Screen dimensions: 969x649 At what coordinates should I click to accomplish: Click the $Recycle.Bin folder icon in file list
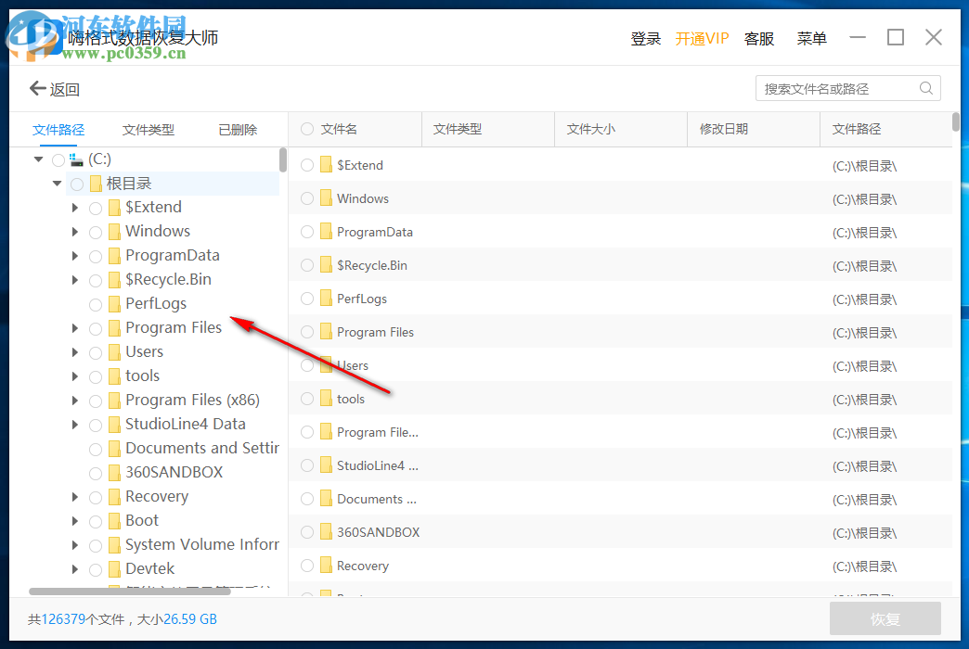point(327,265)
